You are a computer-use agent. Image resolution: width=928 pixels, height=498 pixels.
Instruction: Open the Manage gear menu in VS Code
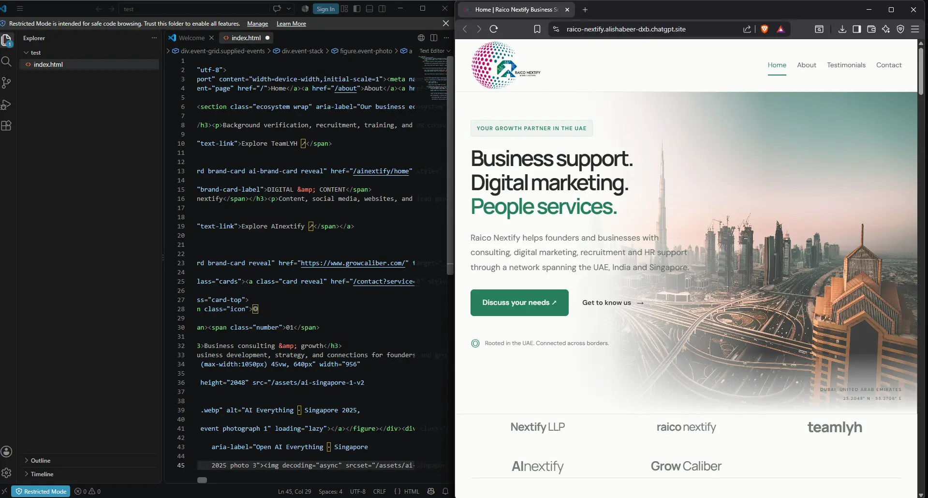point(6,473)
